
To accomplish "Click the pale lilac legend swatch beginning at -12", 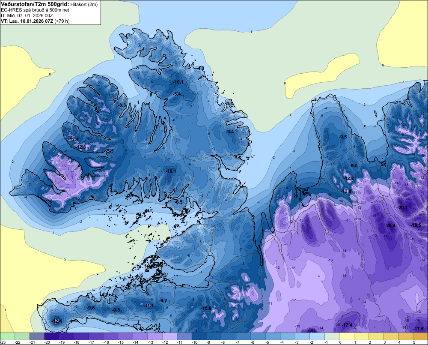I will [170, 336].
